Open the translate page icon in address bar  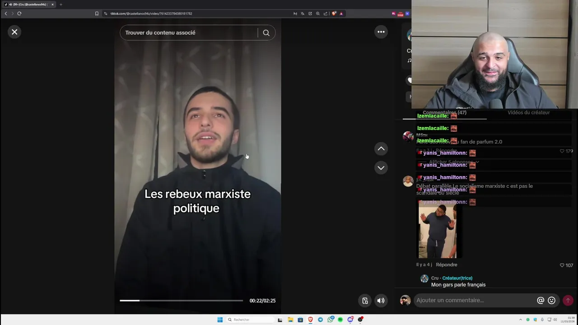tap(303, 14)
